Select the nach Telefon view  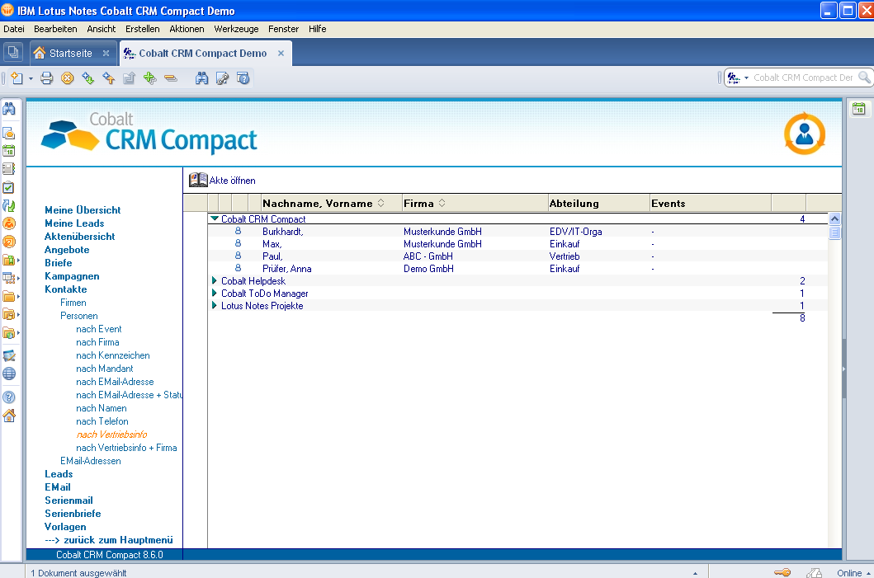coord(102,421)
